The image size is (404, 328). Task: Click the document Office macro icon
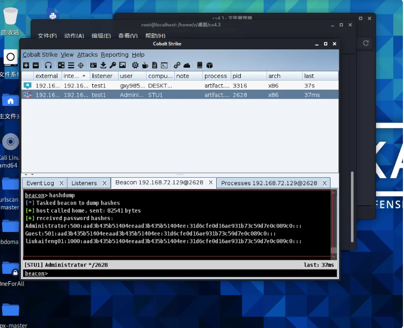click(155, 65)
